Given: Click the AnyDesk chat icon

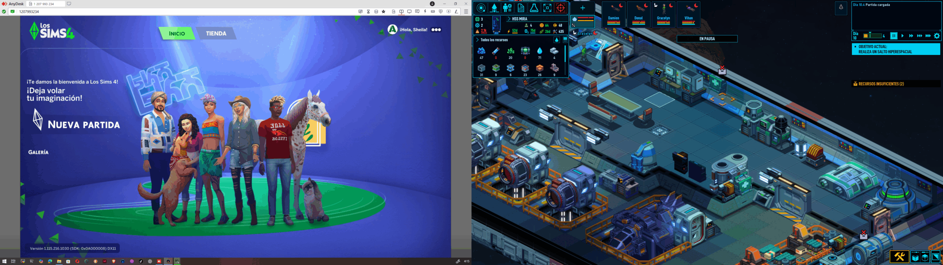Looking at the screenshot, I should (417, 11).
